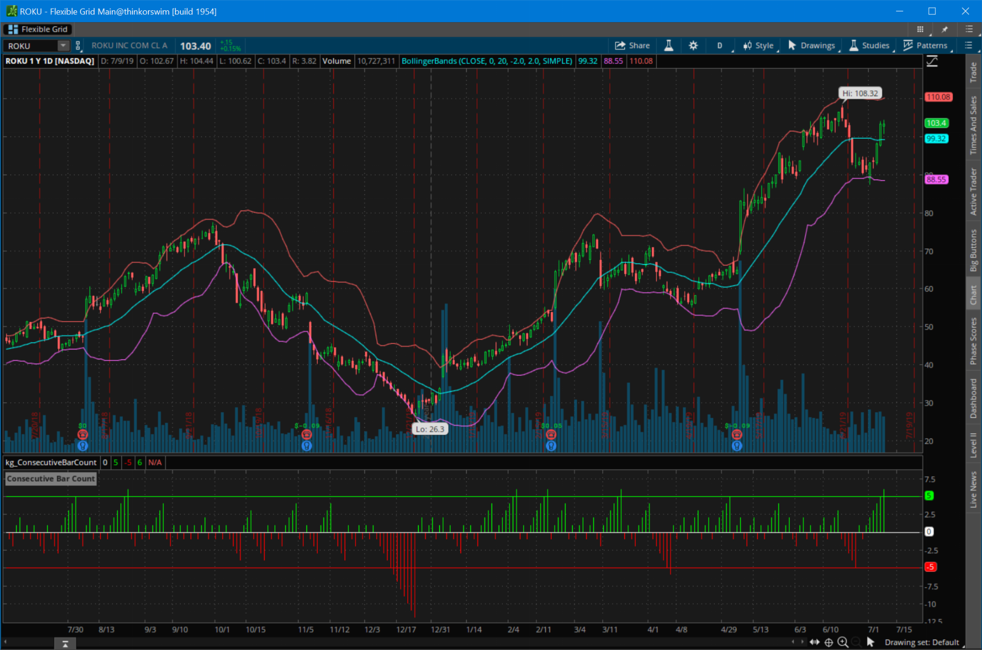Click the Share button
Viewport: 982px width, 650px height.
coord(632,45)
